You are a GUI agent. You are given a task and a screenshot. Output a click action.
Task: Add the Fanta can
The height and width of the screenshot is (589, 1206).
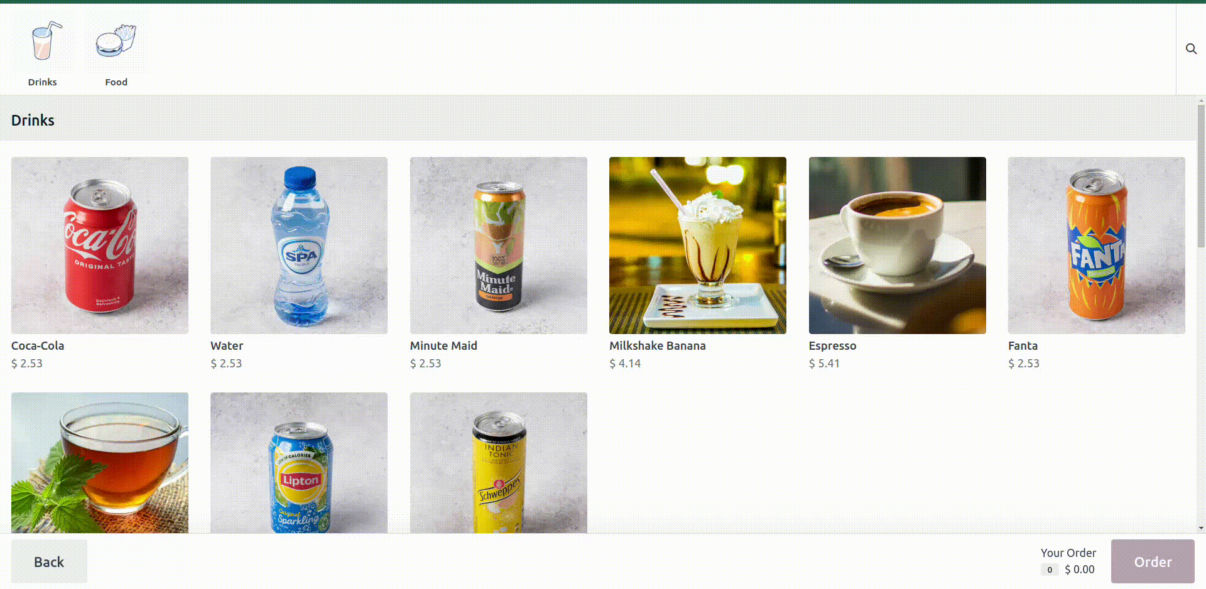pos(1097,246)
